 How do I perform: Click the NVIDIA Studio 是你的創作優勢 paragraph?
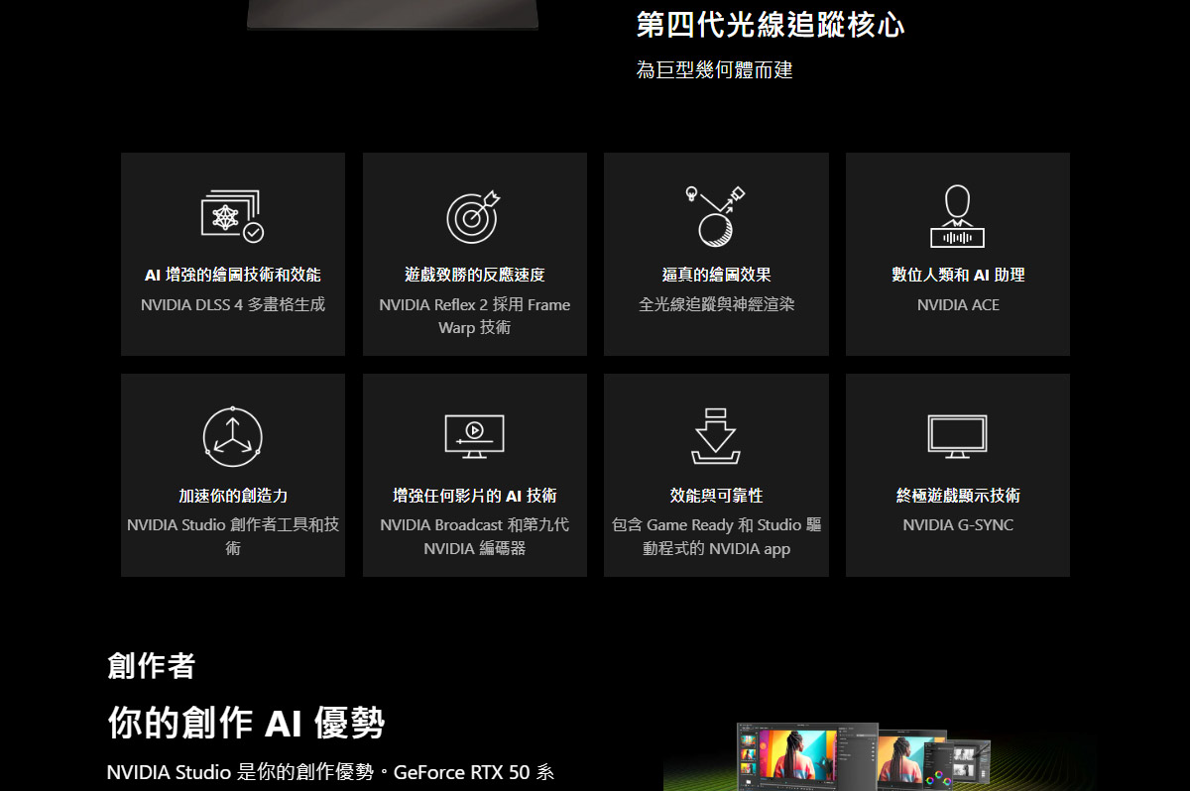[330, 772]
